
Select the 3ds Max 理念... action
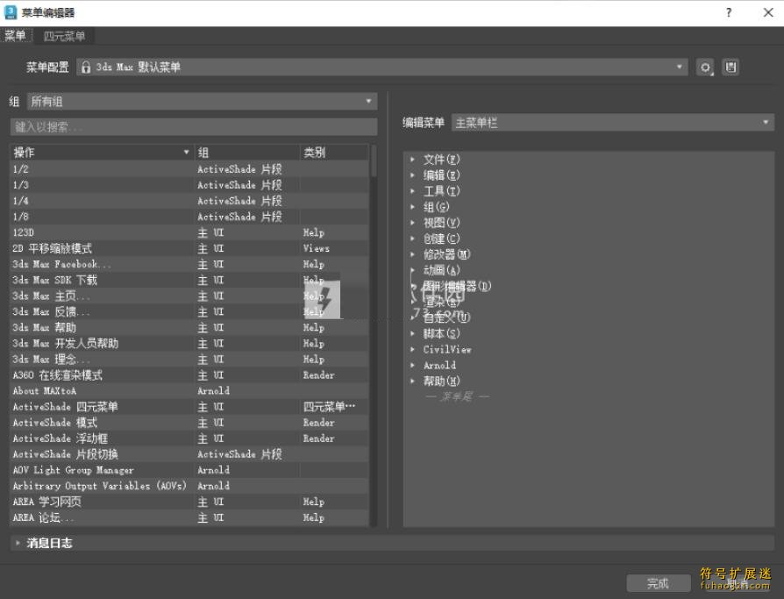coord(189,359)
